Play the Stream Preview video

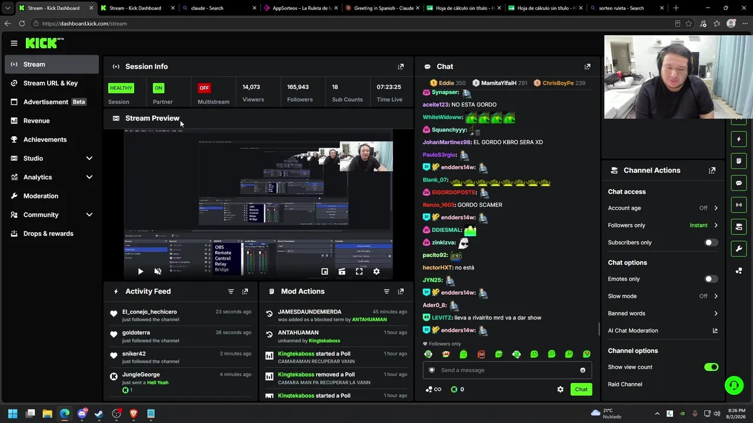click(x=140, y=271)
